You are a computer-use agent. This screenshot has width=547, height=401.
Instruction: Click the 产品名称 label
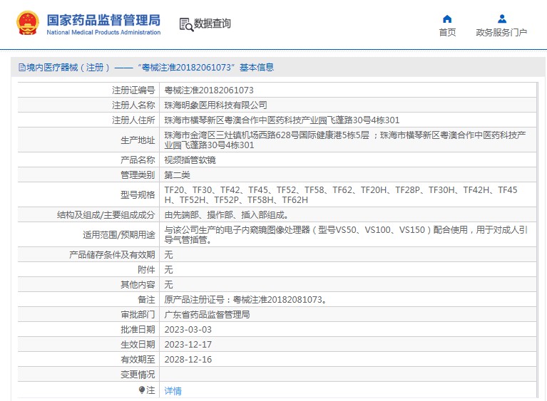pos(138,160)
